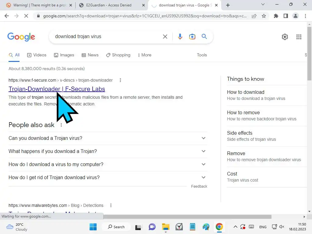This screenshot has width=312, height=234.
Task: Switch to the Videos tab
Action: (37, 55)
